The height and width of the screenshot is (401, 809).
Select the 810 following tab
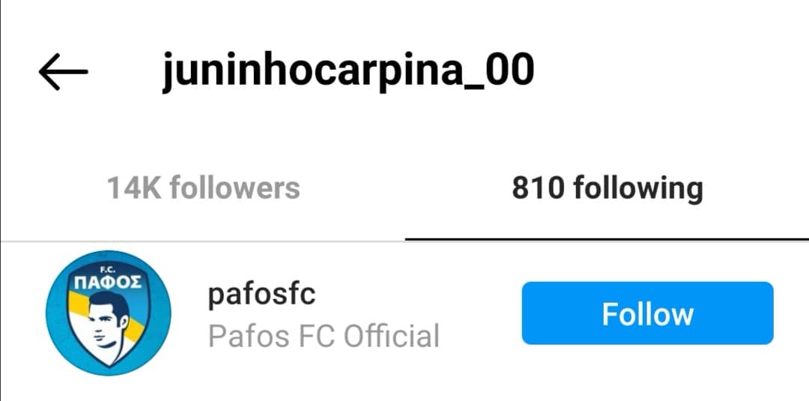[607, 188]
